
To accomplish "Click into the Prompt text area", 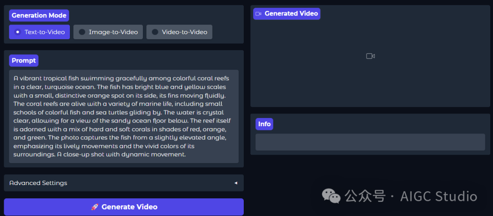I will [124, 117].
